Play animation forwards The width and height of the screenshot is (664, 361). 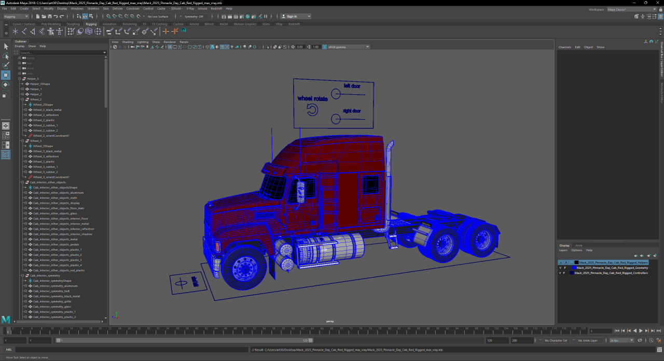click(641, 331)
